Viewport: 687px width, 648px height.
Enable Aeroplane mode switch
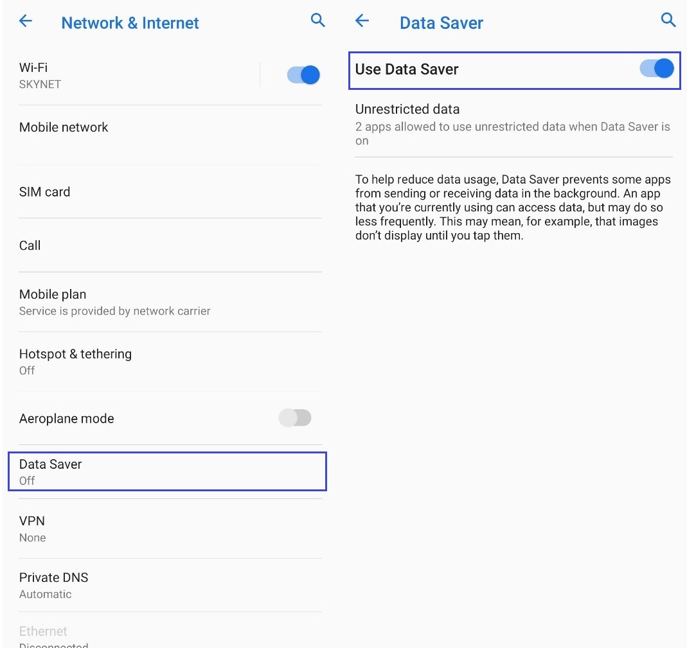[295, 417]
